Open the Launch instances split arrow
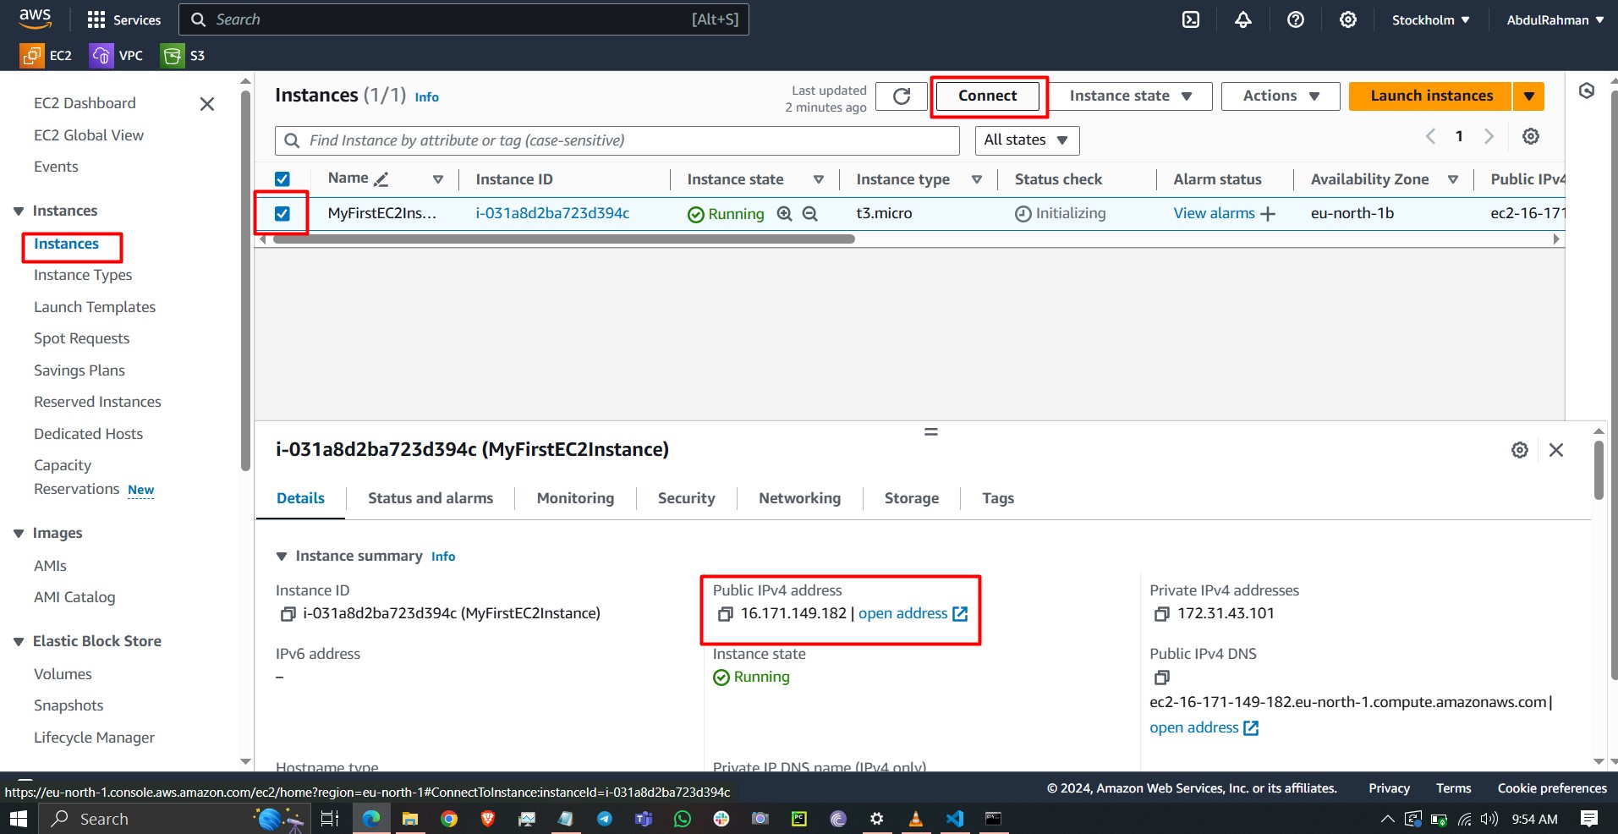This screenshot has width=1618, height=834. click(x=1529, y=96)
